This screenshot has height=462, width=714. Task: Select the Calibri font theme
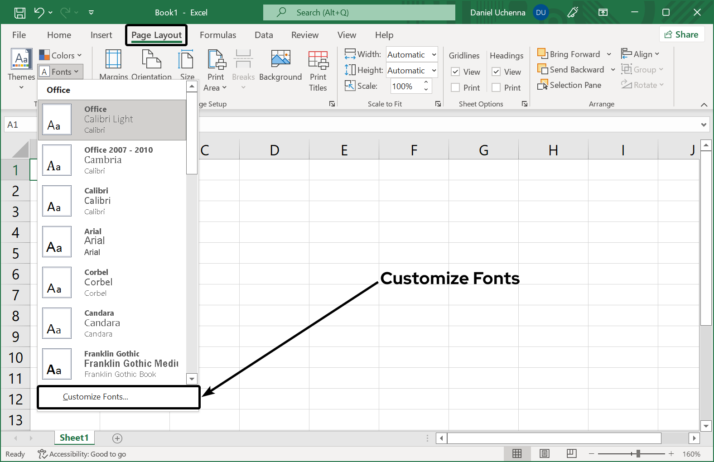pos(112,201)
